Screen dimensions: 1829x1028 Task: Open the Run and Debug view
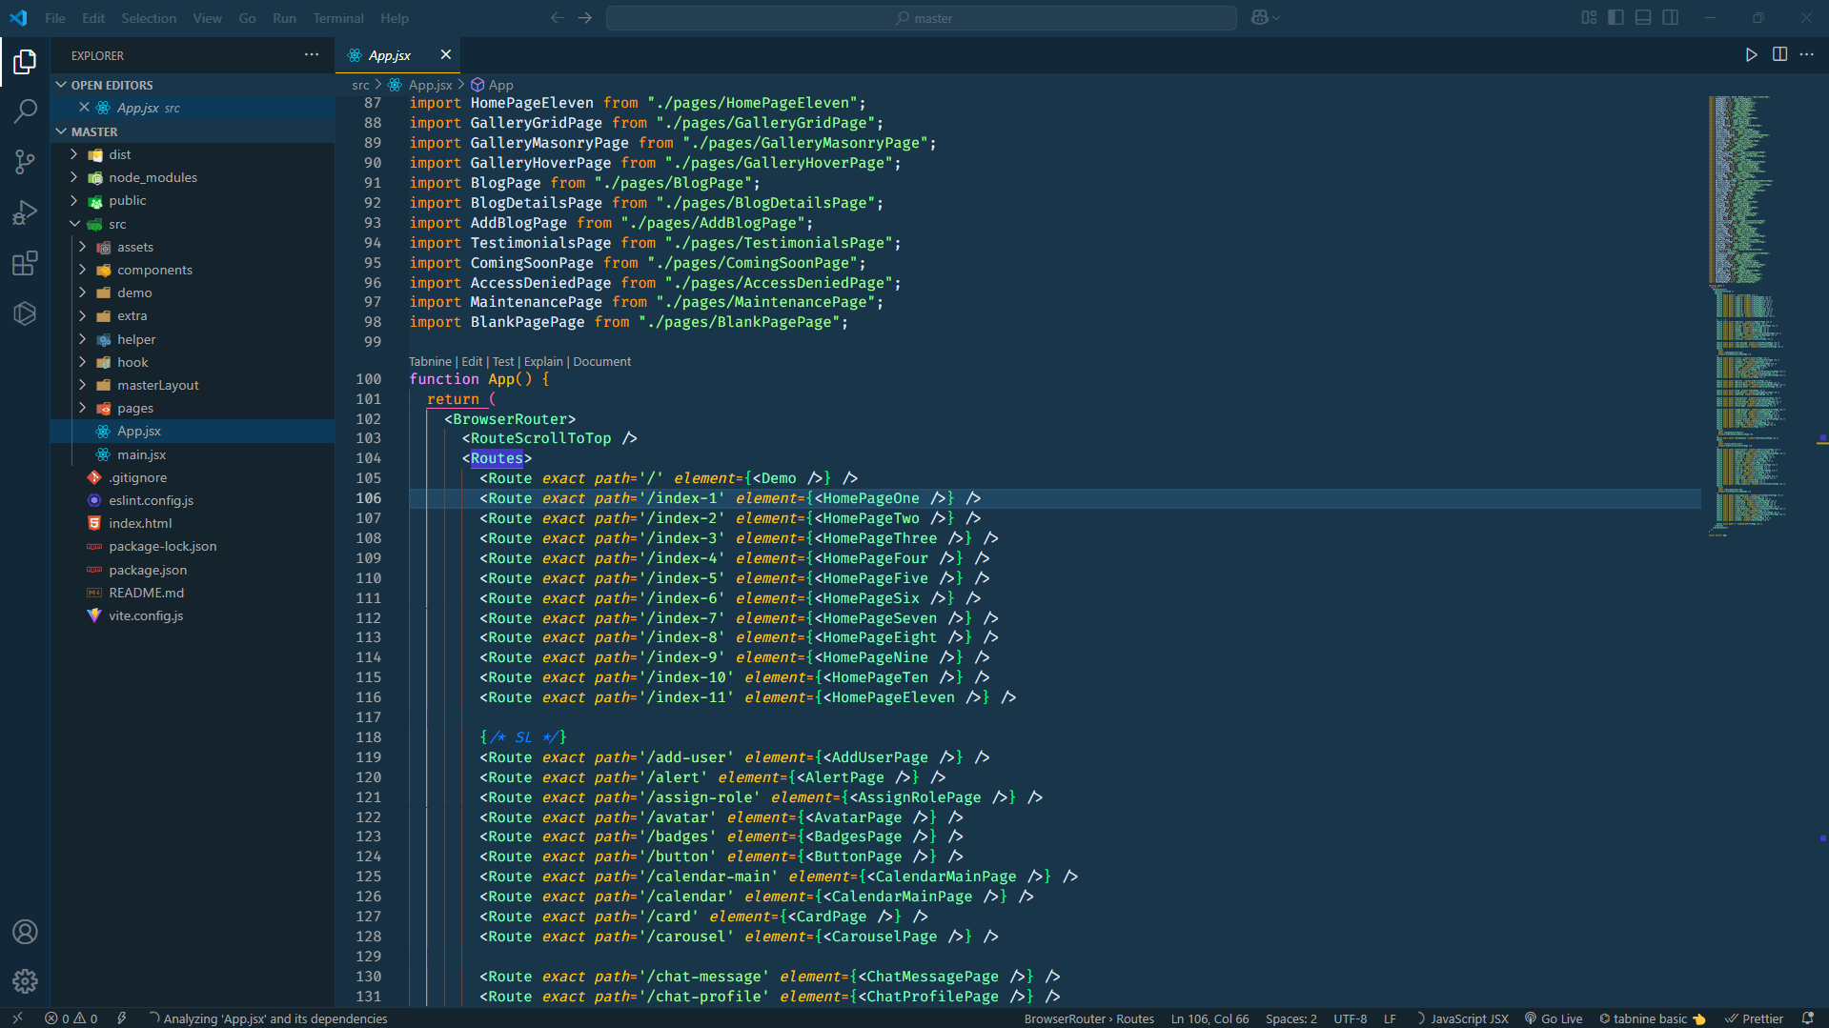coord(25,212)
